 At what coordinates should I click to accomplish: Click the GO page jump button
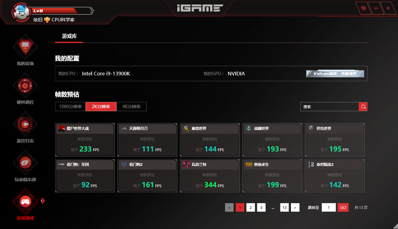tap(343, 207)
